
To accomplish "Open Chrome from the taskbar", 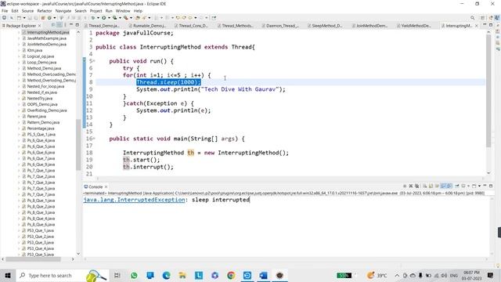I will point(231,275).
